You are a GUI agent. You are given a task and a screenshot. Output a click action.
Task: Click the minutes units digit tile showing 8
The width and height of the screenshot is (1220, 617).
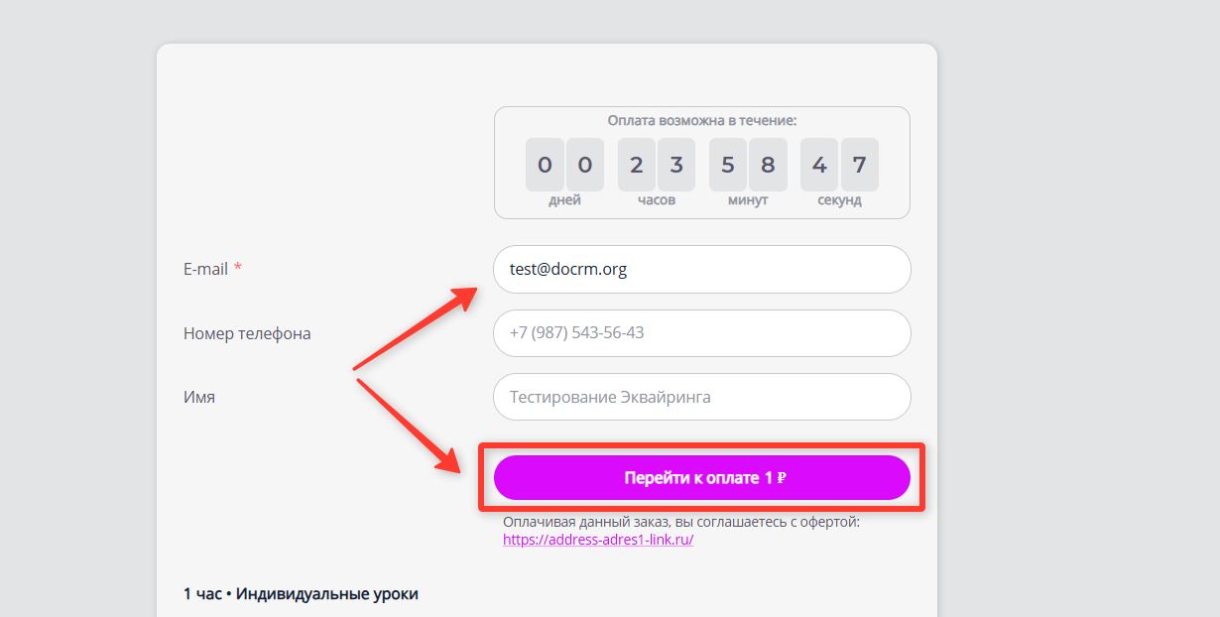click(x=768, y=165)
